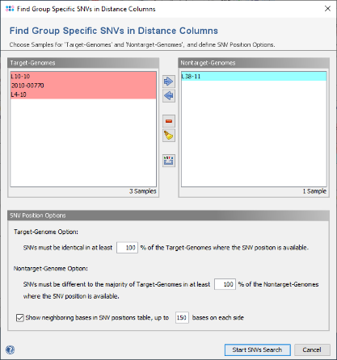
Task: Edit Target-Genome percentage field
Action: (127, 248)
